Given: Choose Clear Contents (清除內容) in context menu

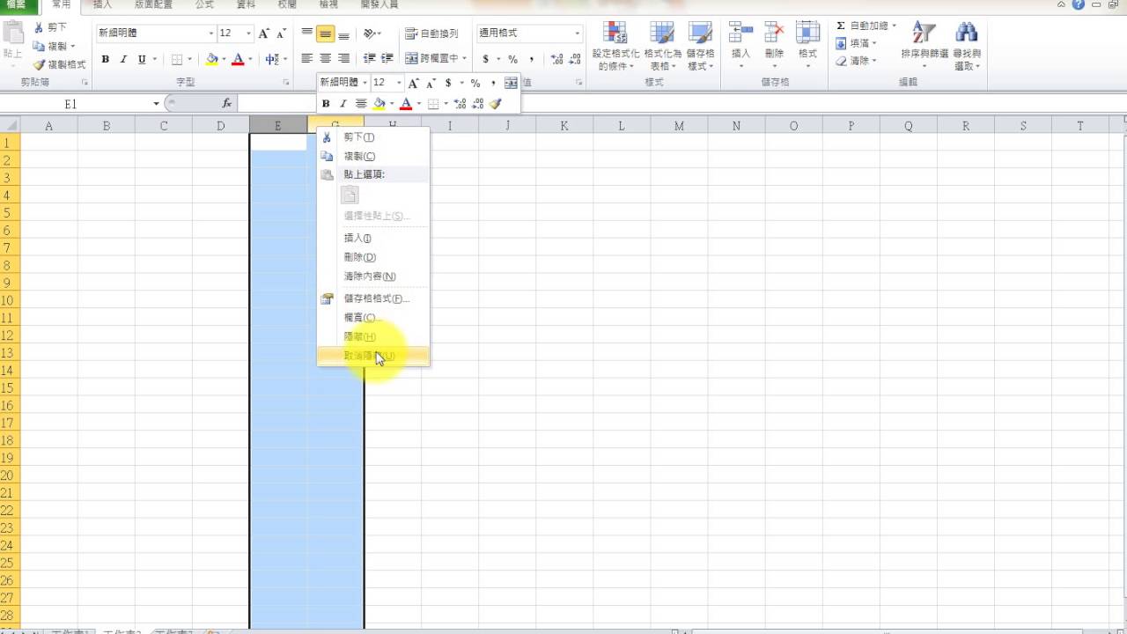Looking at the screenshot, I should pyautogui.click(x=373, y=276).
